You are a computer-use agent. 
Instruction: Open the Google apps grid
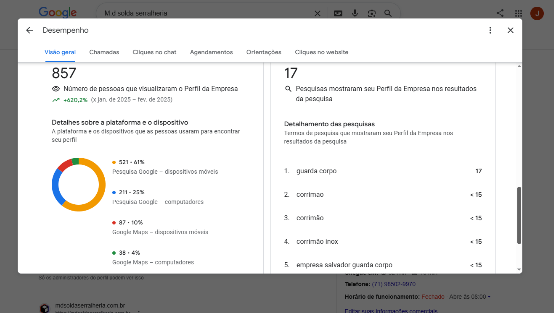tap(519, 13)
